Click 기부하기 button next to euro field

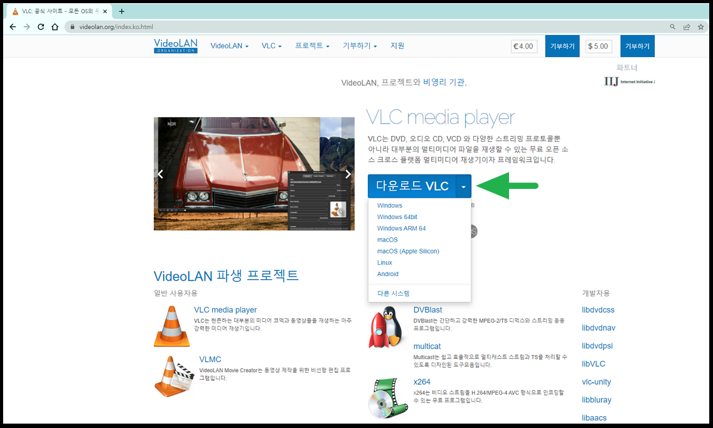tap(562, 46)
